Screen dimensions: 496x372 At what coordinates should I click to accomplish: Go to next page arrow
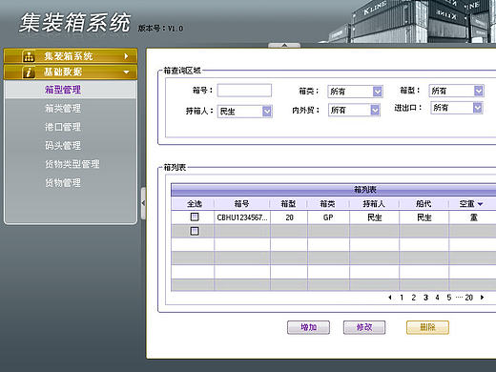coord(483,298)
